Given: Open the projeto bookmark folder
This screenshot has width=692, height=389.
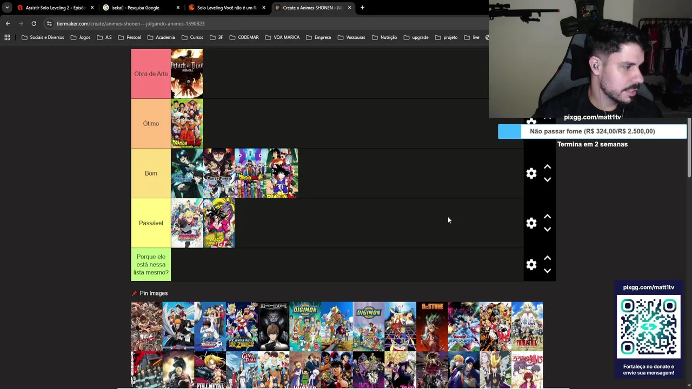Looking at the screenshot, I should [446, 37].
